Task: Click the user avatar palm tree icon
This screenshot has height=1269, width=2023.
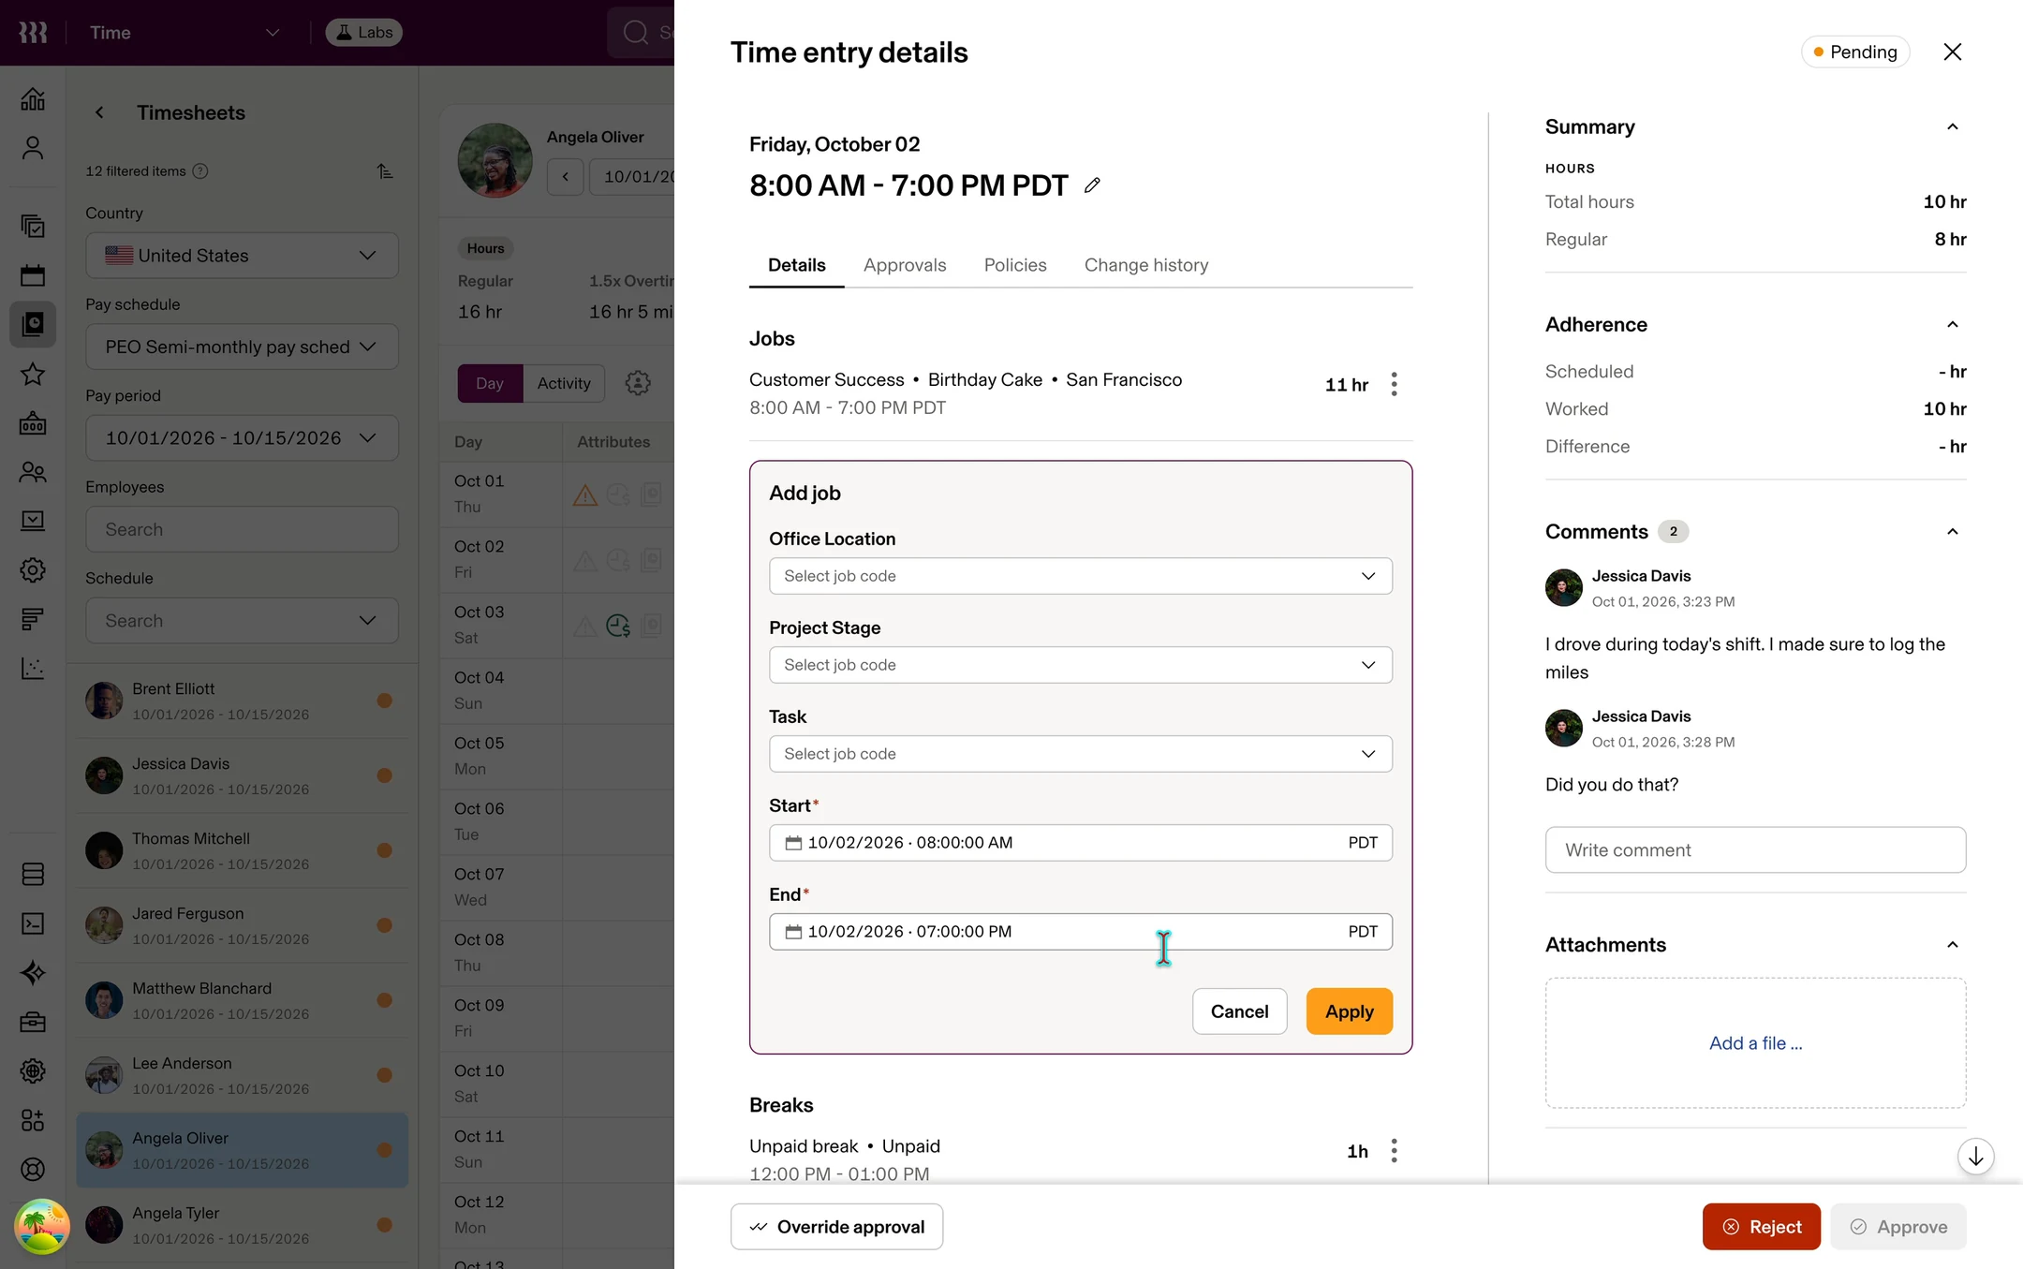Action: coord(42,1227)
